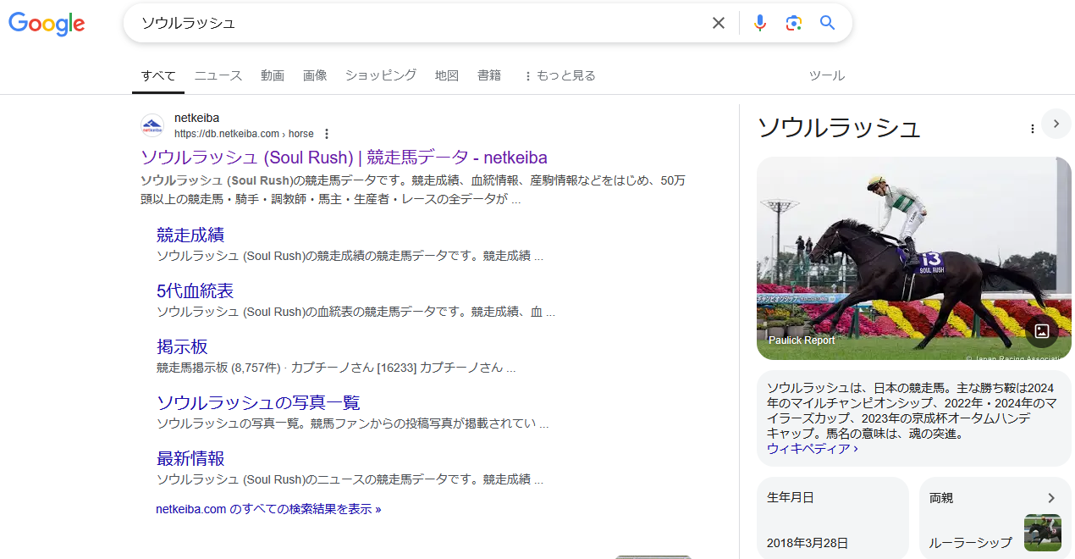Open the 5代血統表 sitelink
1075x559 pixels.
click(x=195, y=291)
